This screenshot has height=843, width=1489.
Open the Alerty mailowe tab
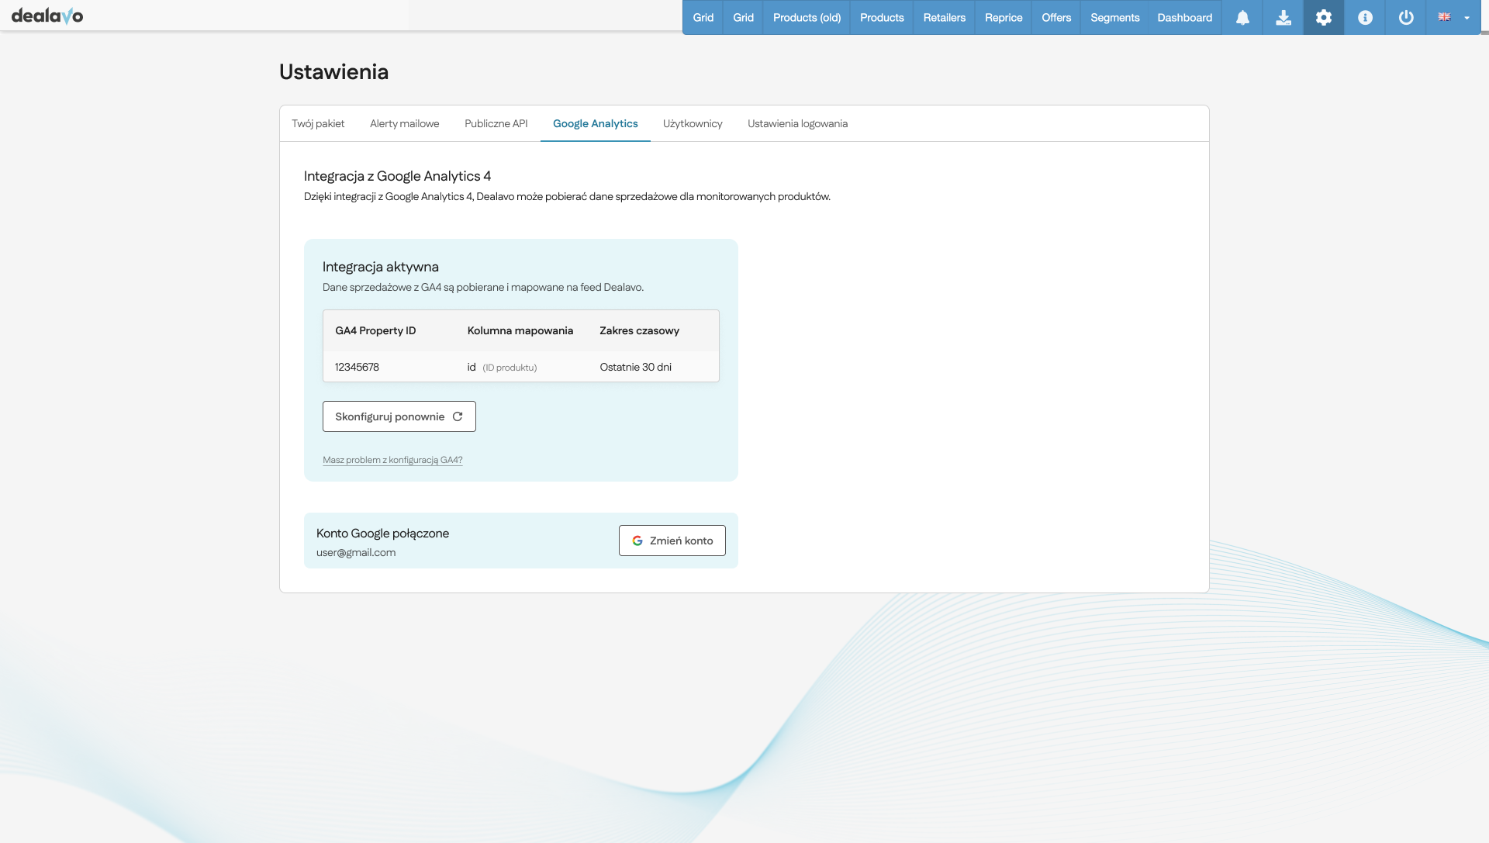(x=404, y=123)
